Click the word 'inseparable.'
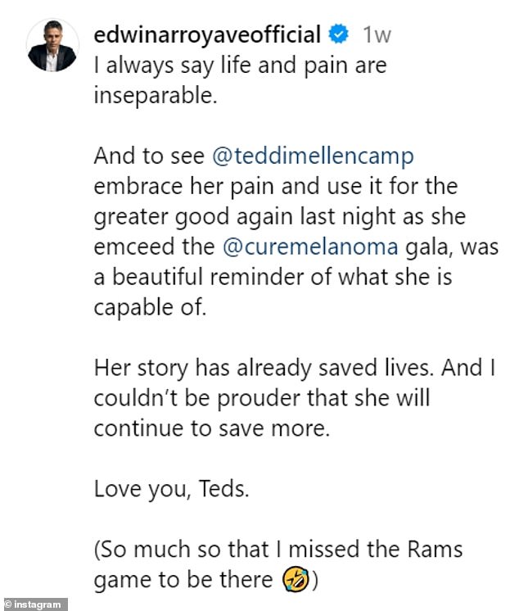The image size is (519, 611). [155, 95]
